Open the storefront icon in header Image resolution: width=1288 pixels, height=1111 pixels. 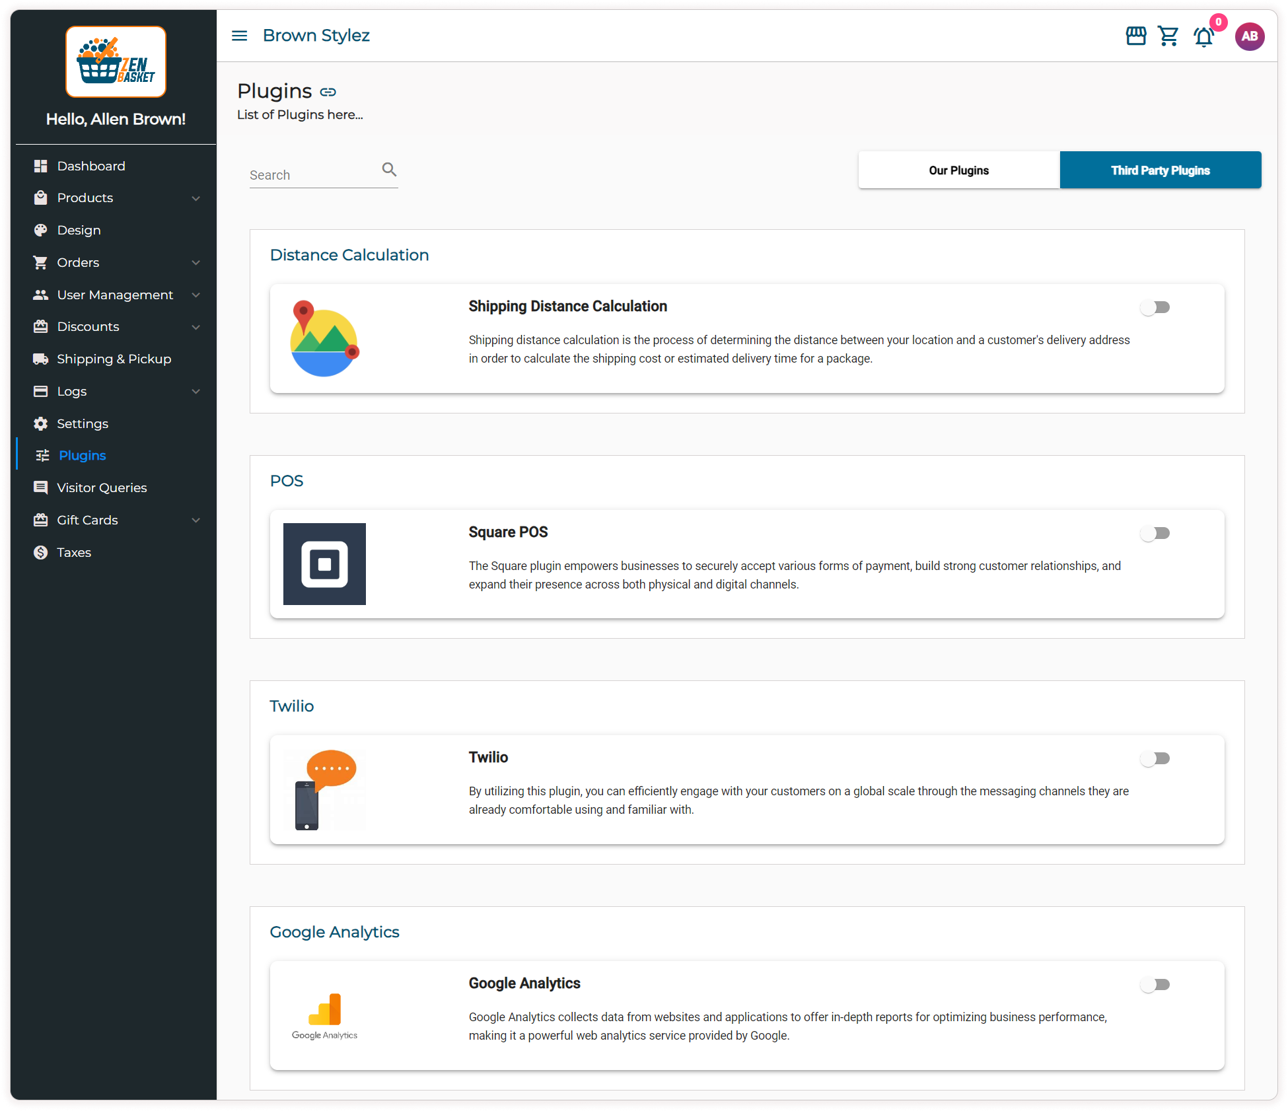tap(1135, 36)
